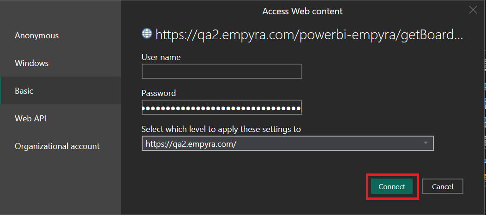Focus the User name input field
This screenshot has width=486, height=215.
(x=222, y=71)
